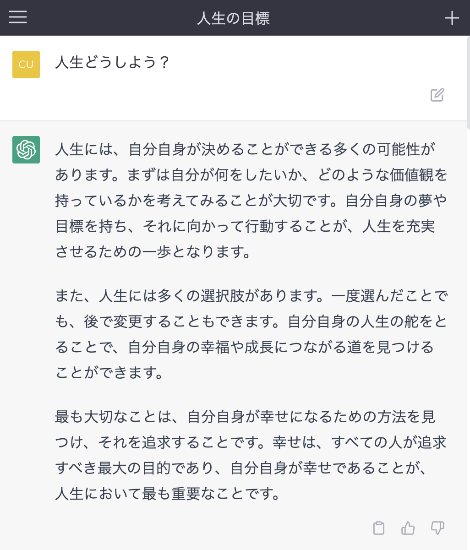Click the conversation title 人生の目標

click(234, 18)
